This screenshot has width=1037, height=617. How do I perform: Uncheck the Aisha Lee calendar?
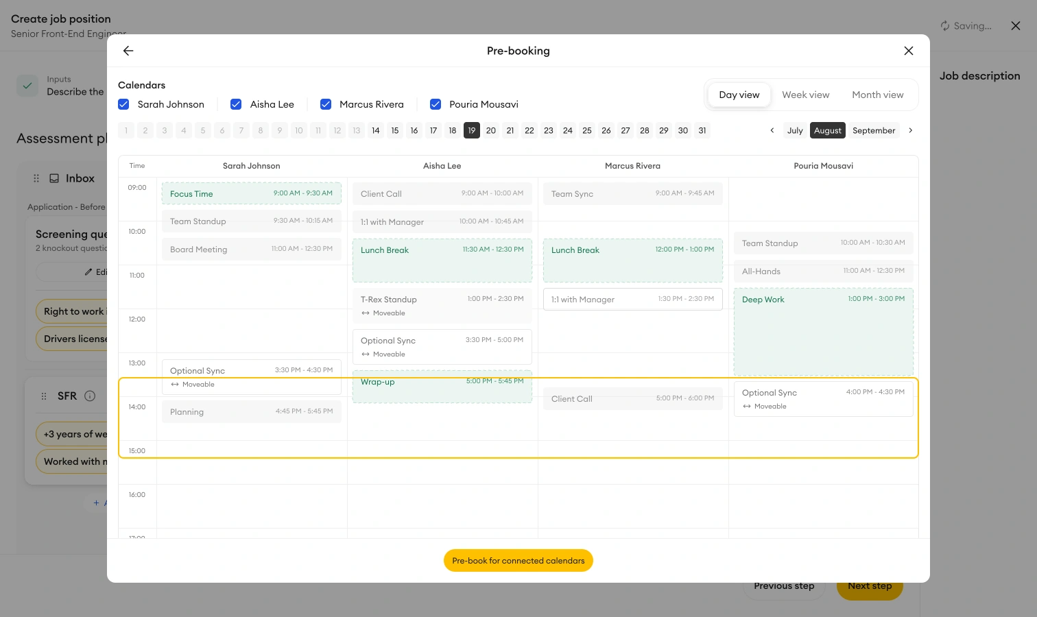click(x=236, y=104)
